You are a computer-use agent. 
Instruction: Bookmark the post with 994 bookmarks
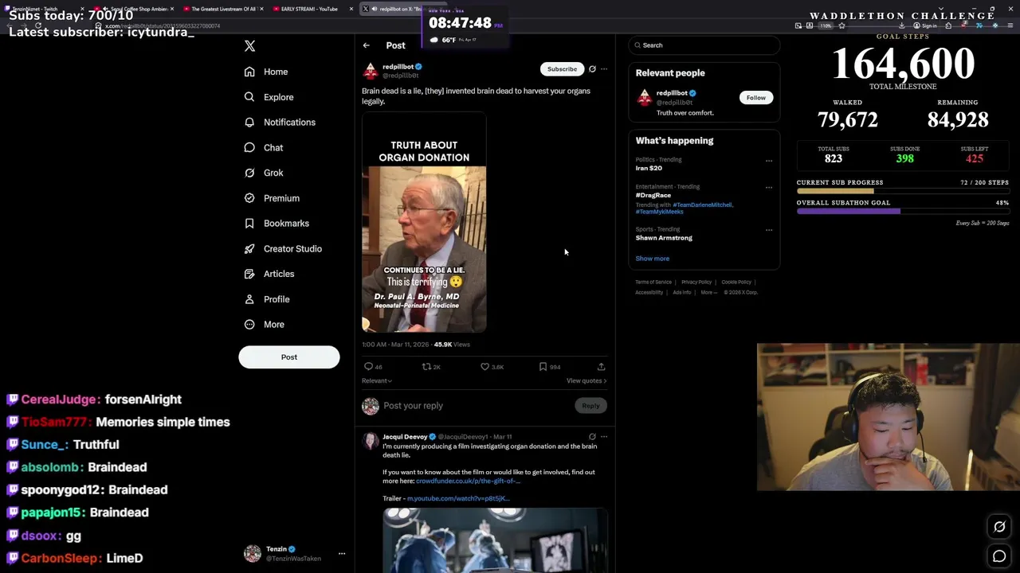coord(543,367)
